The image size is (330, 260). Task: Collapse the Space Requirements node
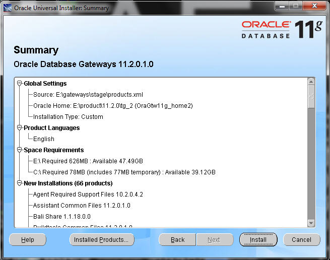19,150
